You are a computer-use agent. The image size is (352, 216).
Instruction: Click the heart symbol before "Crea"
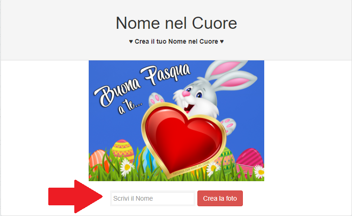tap(131, 41)
